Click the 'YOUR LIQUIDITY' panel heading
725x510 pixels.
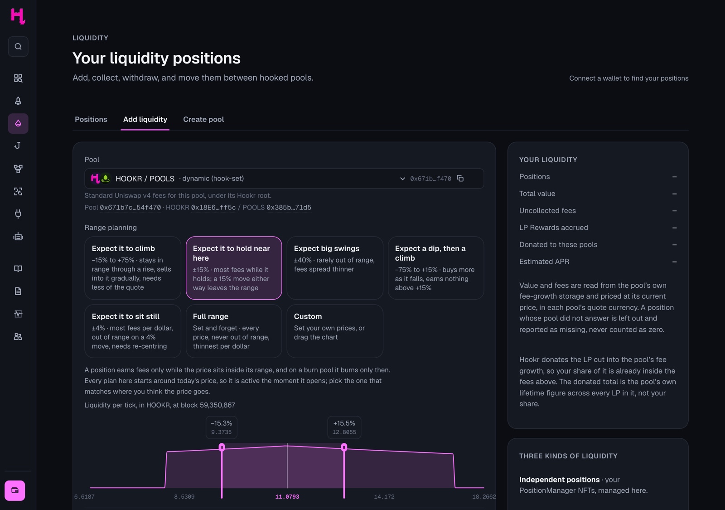548,160
